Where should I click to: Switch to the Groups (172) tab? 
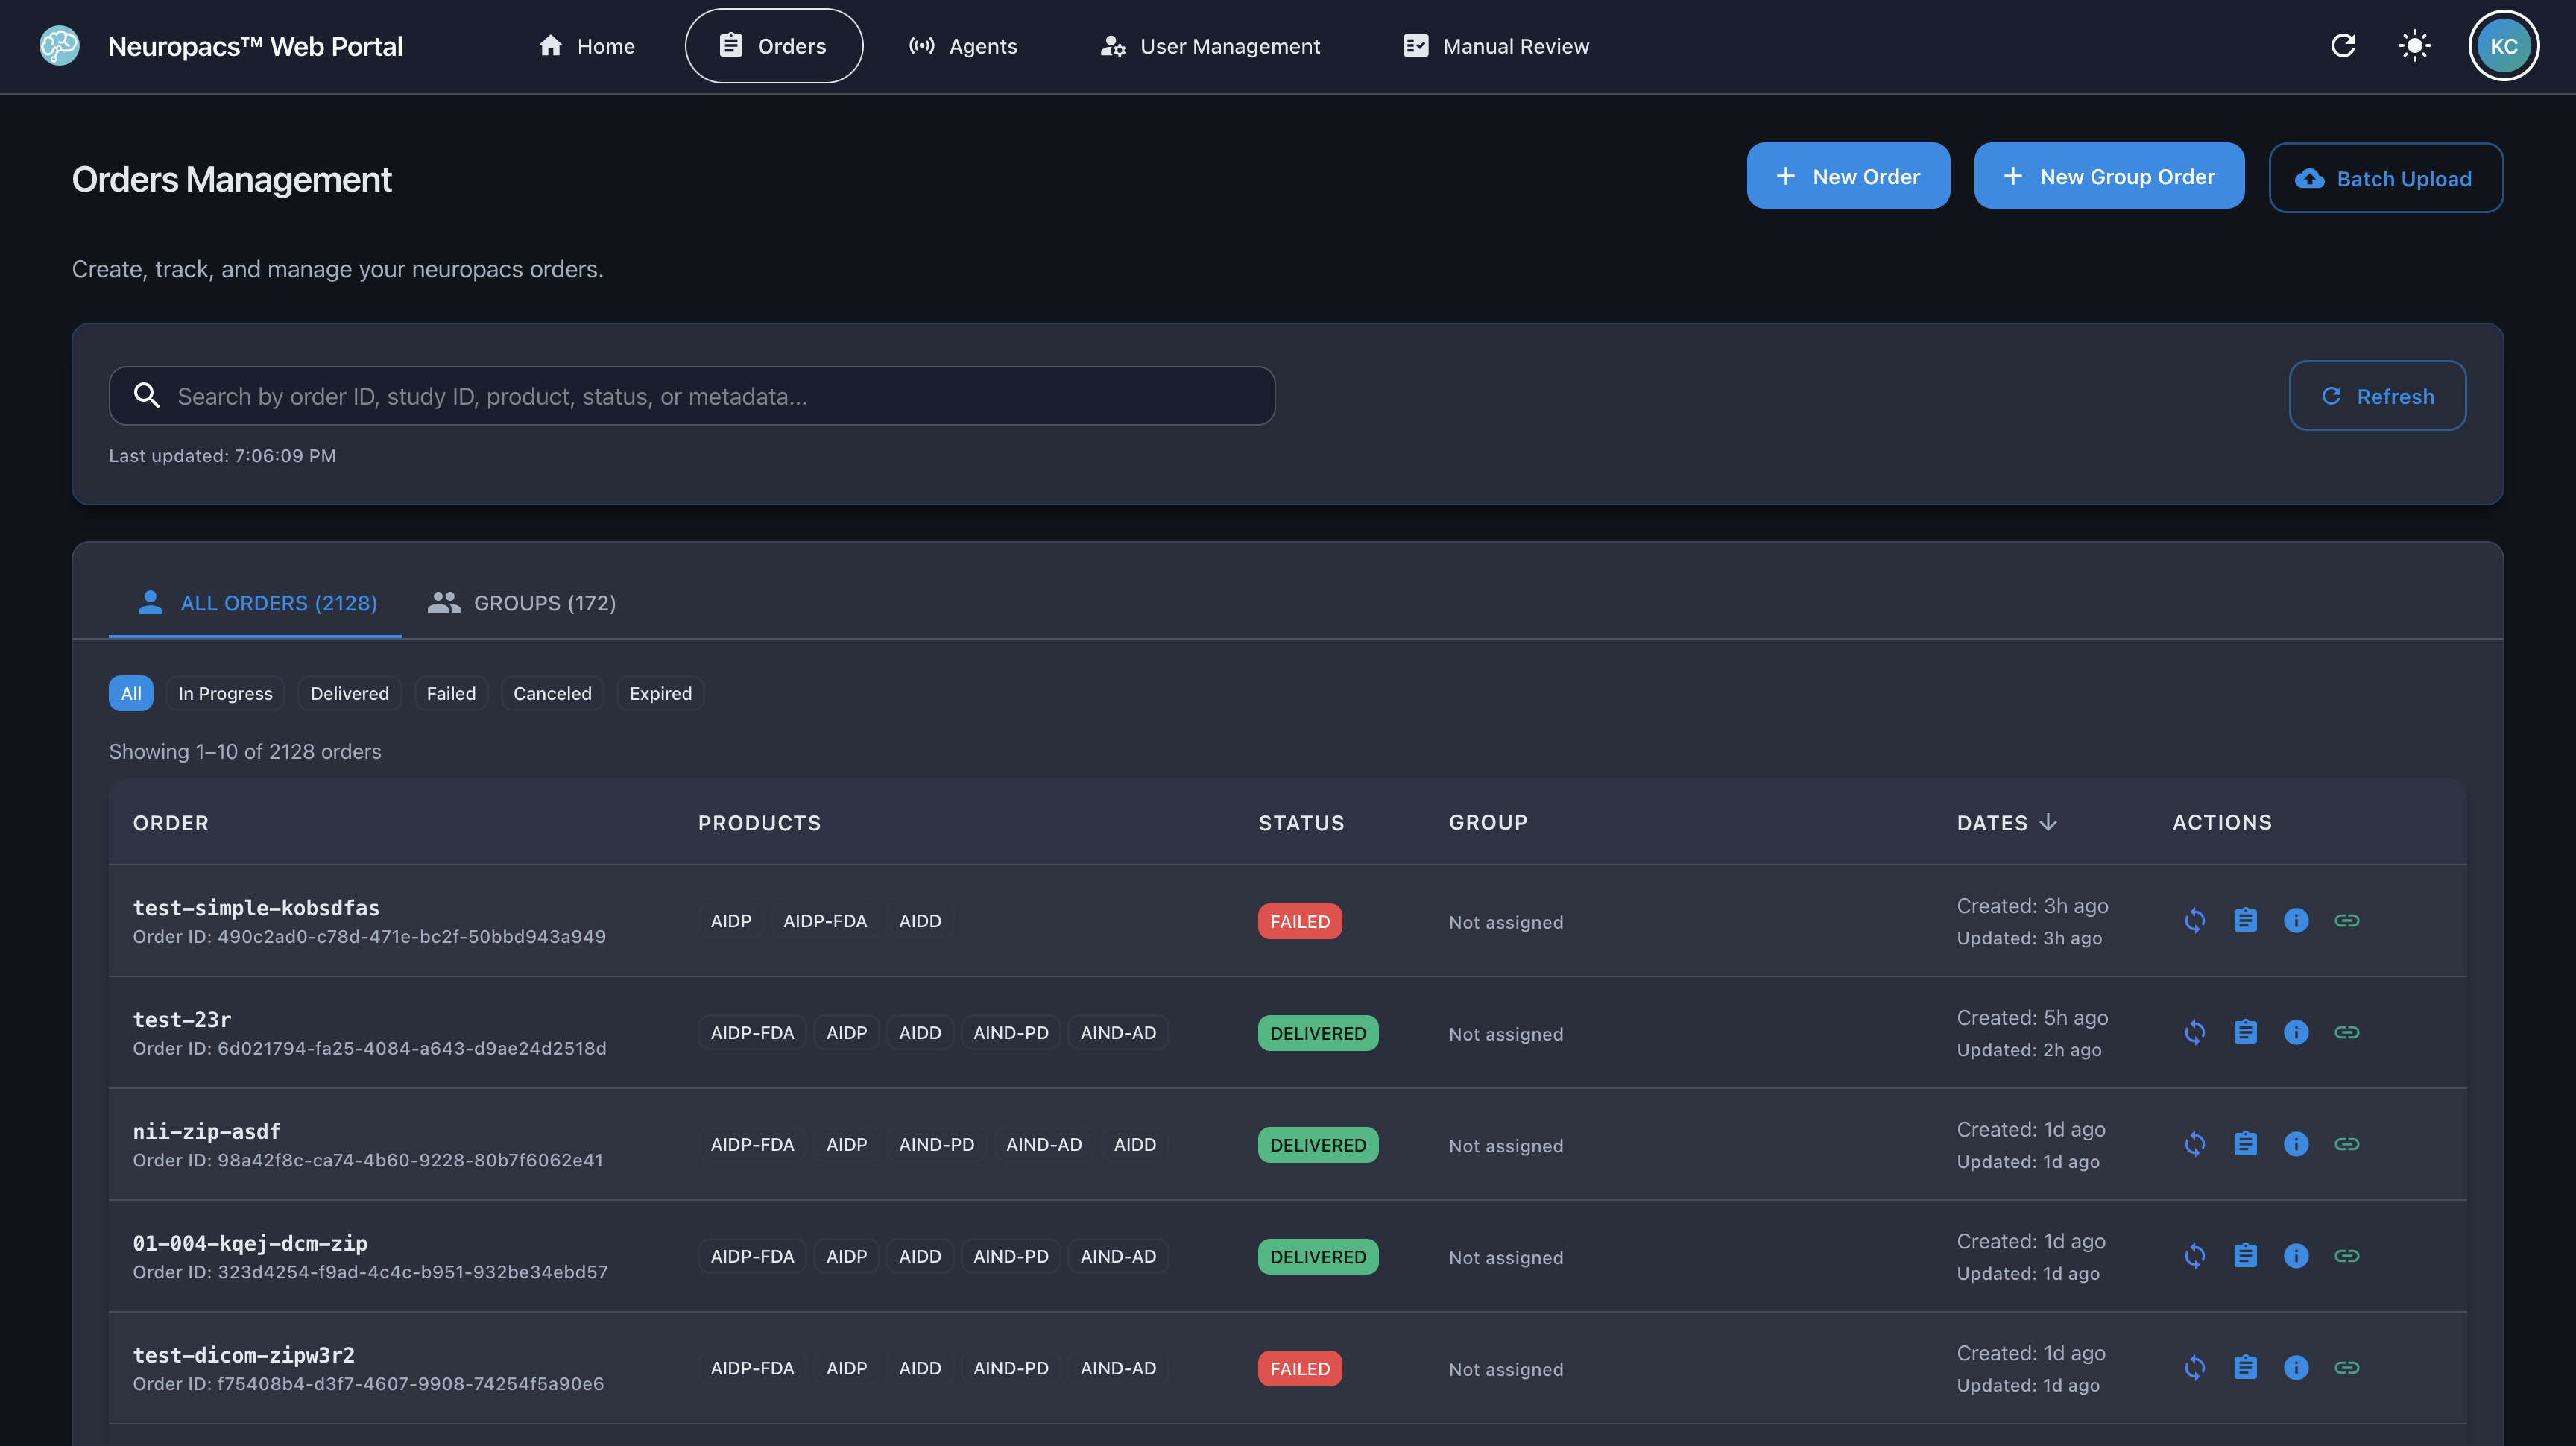click(x=522, y=603)
